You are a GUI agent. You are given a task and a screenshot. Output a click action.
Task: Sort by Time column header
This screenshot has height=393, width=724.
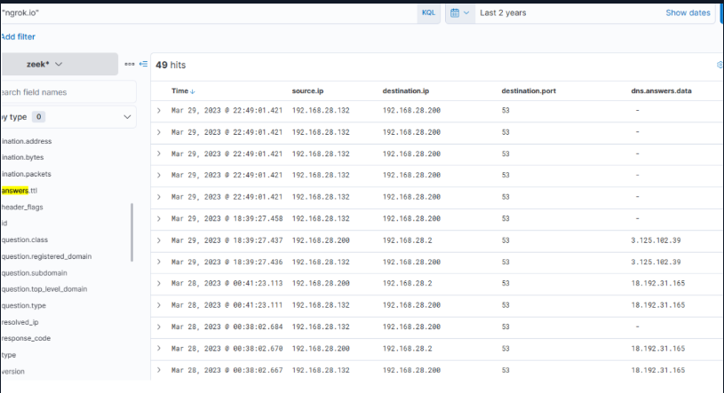pyautogui.click(x=183, y=90)
